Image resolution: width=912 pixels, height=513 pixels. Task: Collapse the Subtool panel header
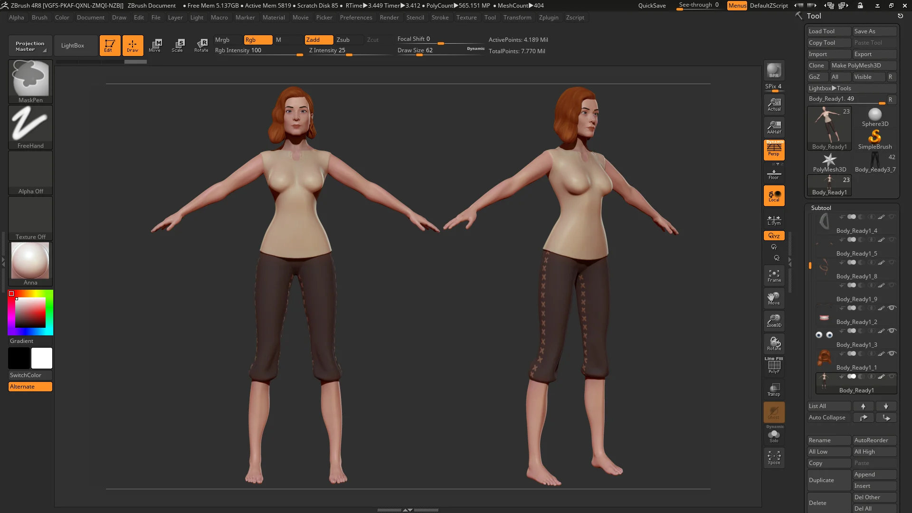(x=821, y=208)
